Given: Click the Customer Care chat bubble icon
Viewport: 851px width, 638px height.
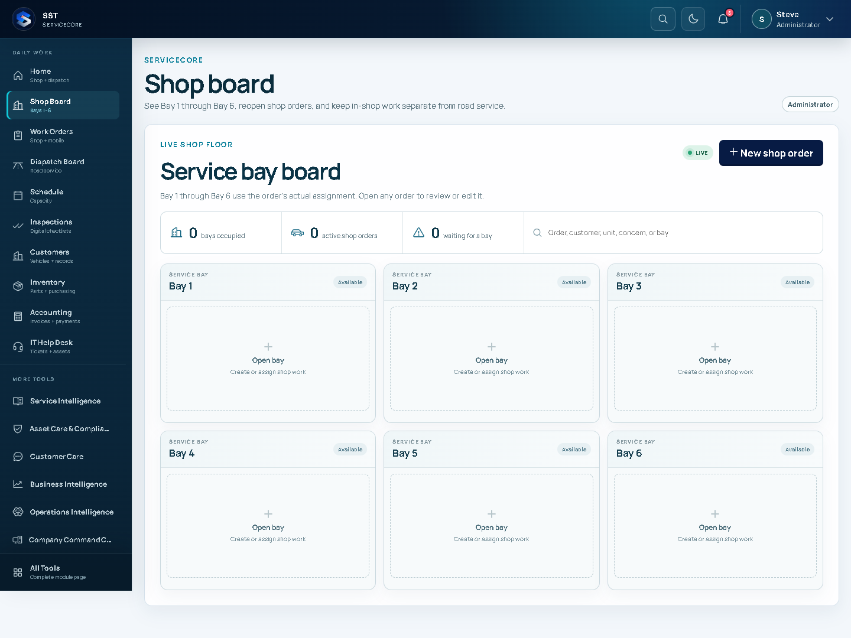Looking at the screenshot, I should (x=18, y=457).
